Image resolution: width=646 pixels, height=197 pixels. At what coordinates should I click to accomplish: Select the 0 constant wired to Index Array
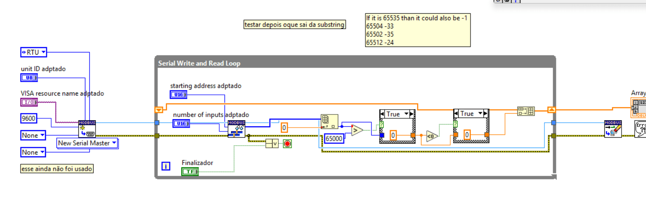[x=284, y=128]
